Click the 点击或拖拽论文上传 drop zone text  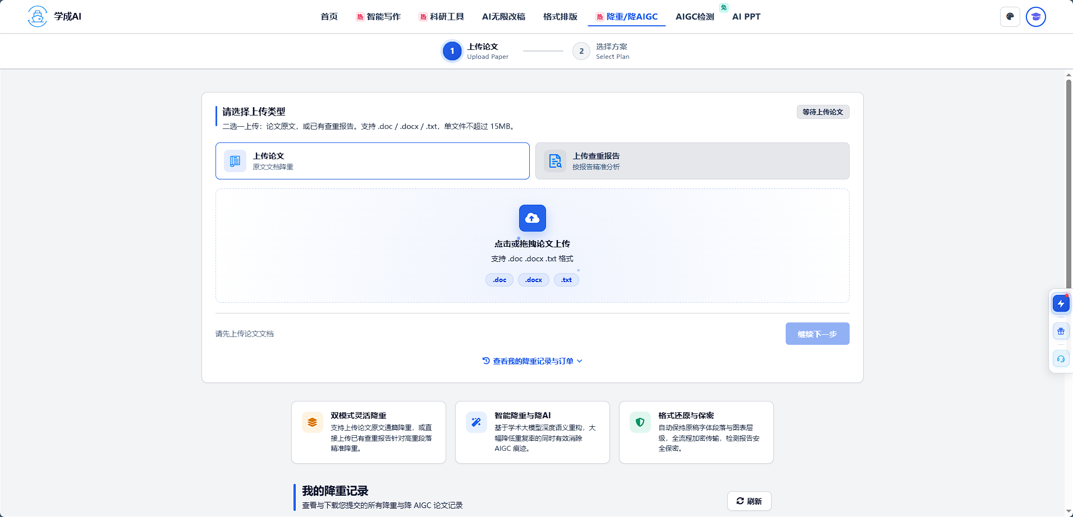pyautogui.click(x=533, y=244)
